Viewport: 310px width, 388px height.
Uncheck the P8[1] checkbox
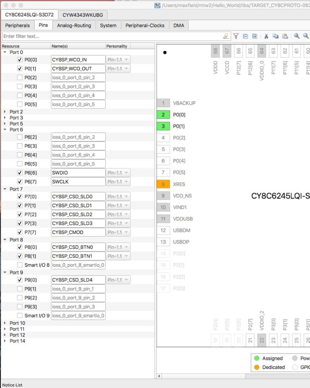tap(20, 256)
